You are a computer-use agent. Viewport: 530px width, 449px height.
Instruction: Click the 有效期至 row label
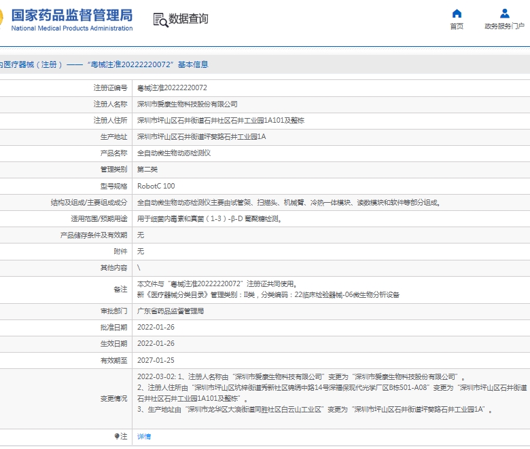coord(114,360)
